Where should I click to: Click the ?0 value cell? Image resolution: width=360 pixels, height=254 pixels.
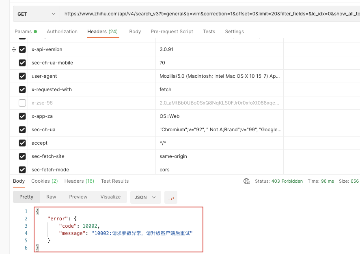point(220,63)
